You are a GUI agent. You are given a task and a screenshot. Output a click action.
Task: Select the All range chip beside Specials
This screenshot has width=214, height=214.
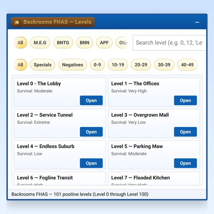pos(20,65)
